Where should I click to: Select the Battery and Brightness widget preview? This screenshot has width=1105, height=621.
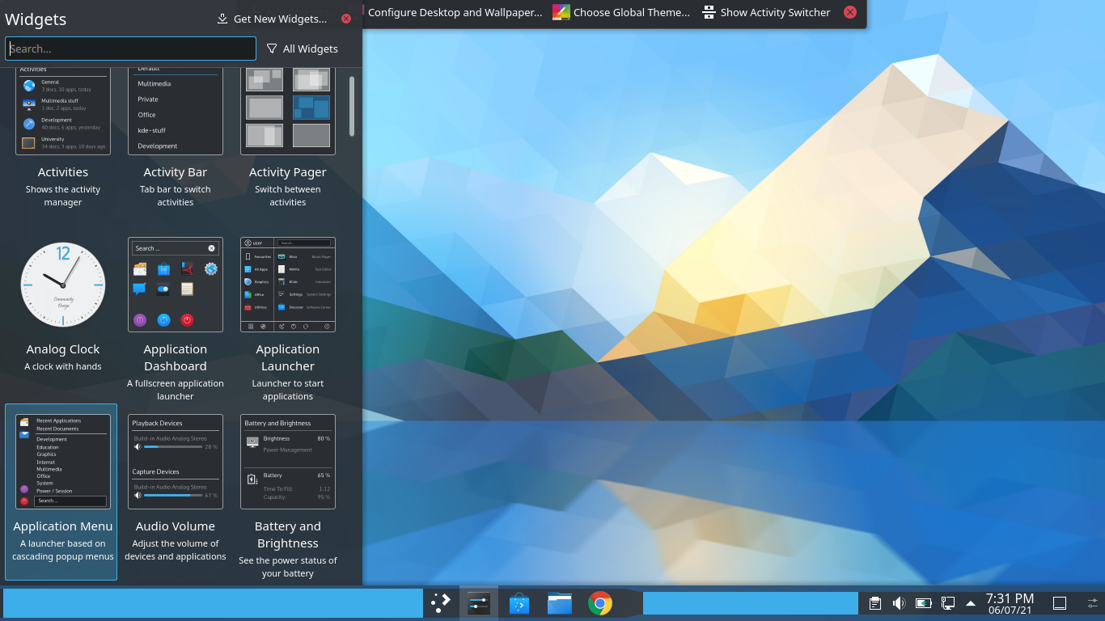coord(288,461)
